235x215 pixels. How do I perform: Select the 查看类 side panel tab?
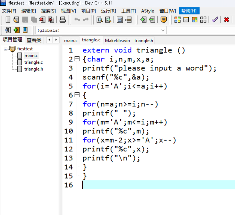click(x=34, y=40)
